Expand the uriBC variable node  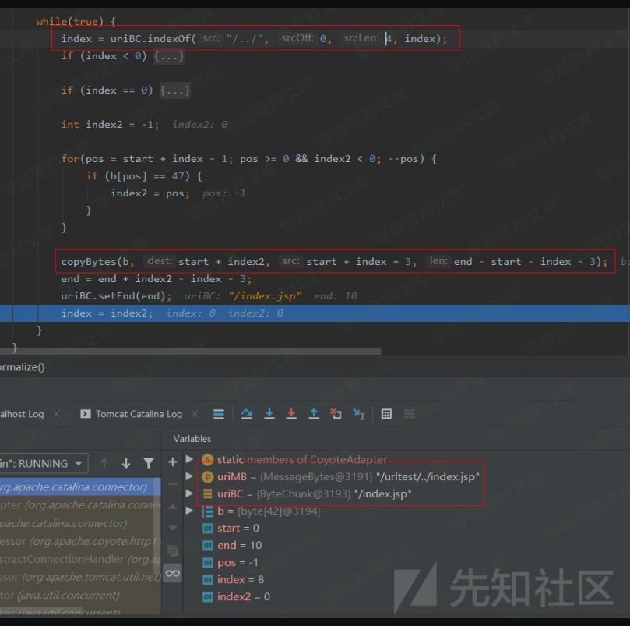(x=189, y=493)
